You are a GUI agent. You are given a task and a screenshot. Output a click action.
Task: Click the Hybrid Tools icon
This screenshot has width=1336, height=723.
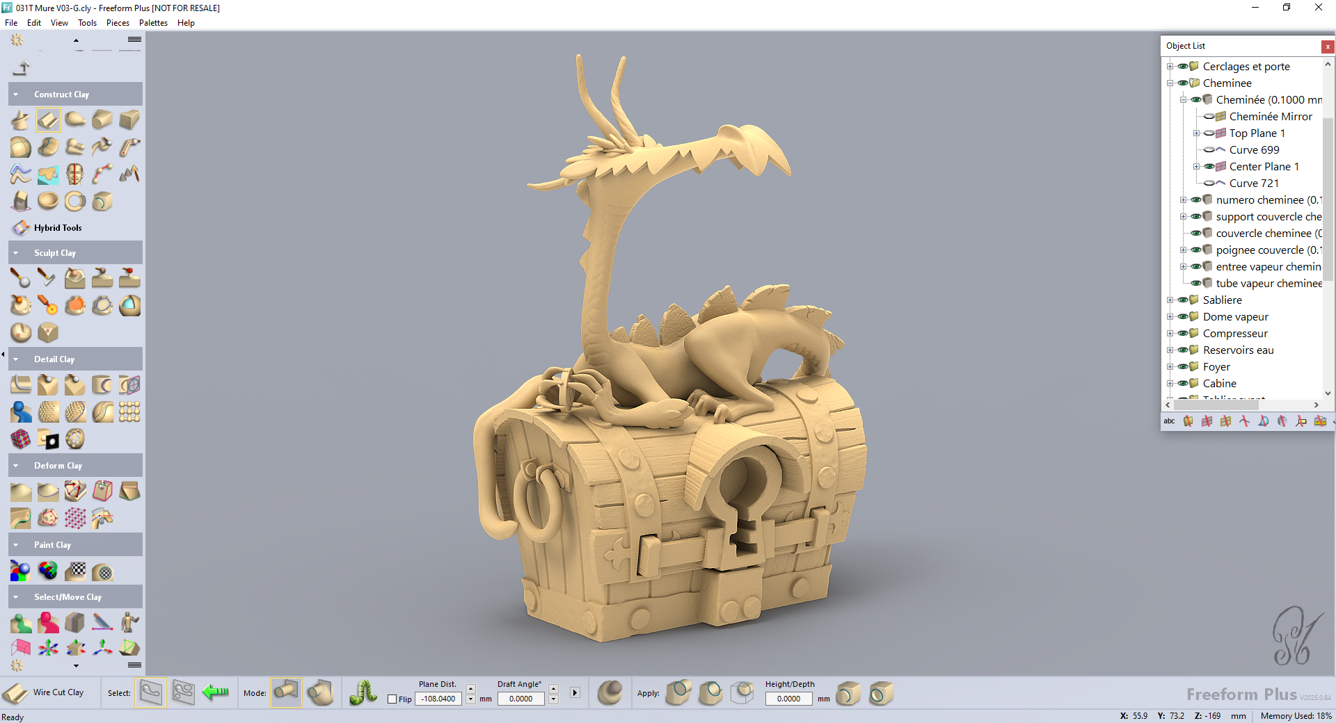[x=21, y=228]
